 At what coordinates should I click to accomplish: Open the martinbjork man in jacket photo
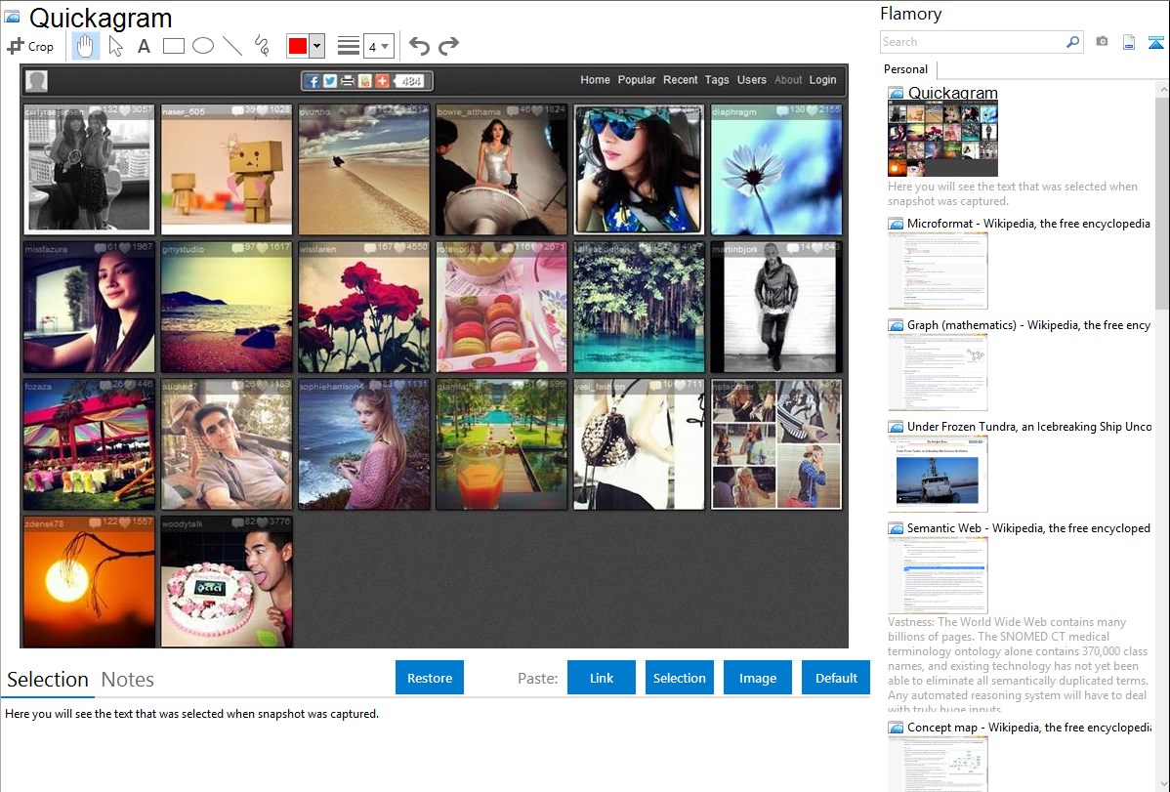click(x=776, y=307)
